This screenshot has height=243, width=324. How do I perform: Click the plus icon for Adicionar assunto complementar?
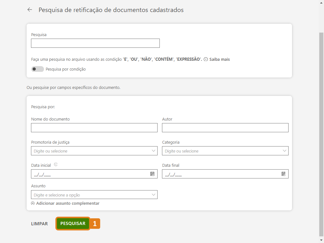click(x=33, y=203)
